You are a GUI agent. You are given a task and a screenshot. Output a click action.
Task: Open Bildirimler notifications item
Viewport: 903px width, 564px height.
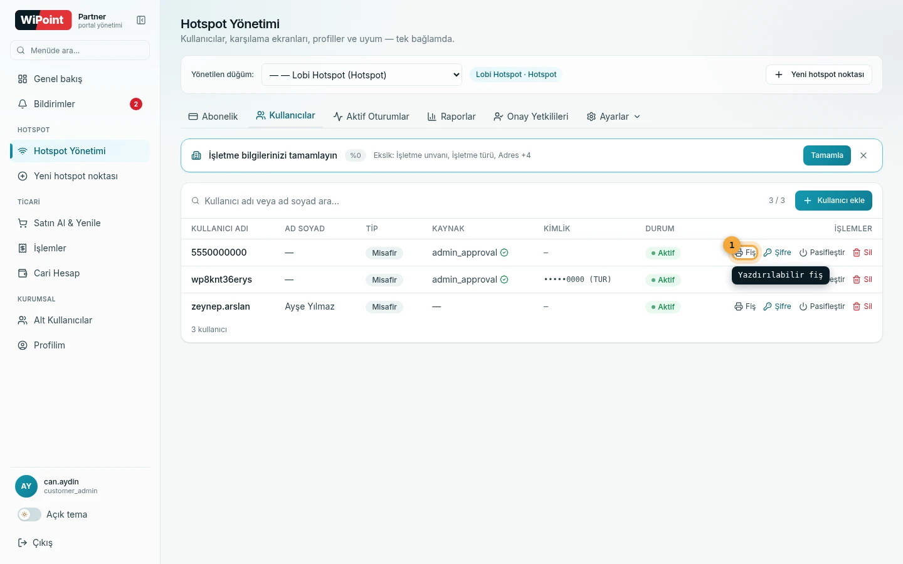pos(80,104)
